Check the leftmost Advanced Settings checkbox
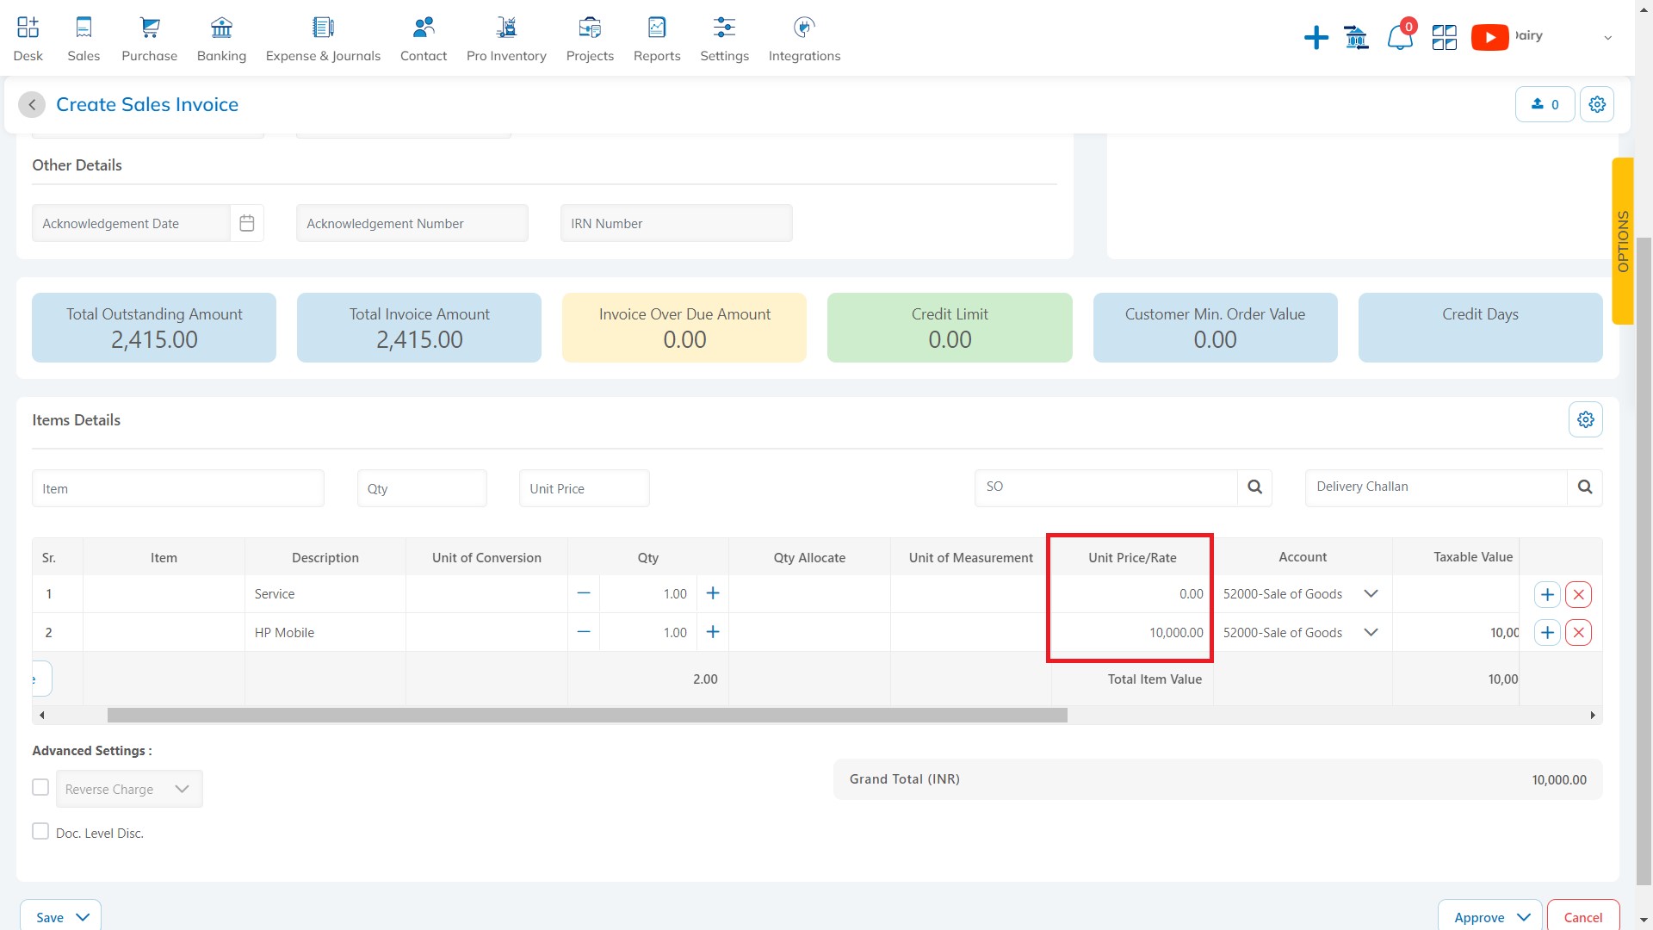 click(x=40, y=788)
